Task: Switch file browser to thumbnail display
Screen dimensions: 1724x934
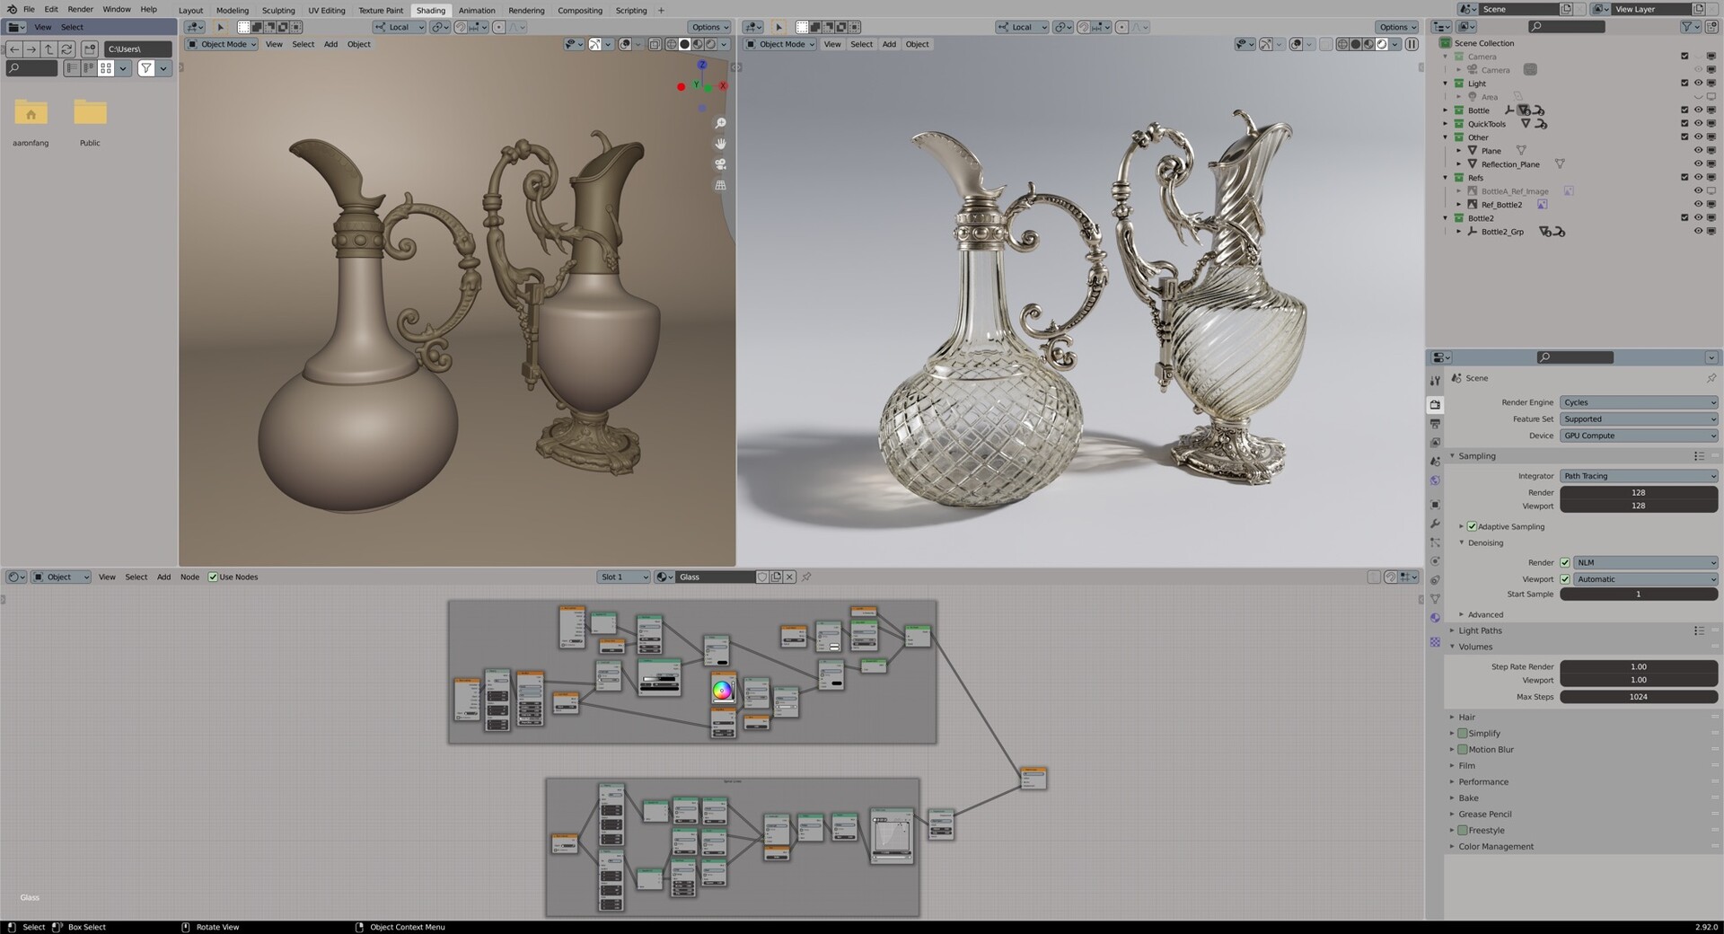Action: pyautogui.click(x=106, y=68)
